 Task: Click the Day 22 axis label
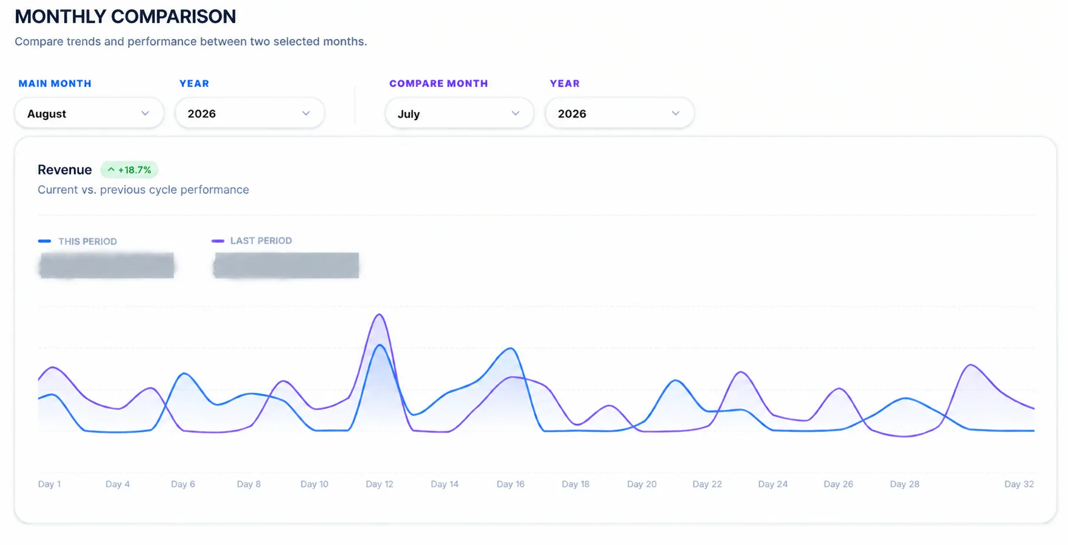pyautogui.click(x=707, y=484)
